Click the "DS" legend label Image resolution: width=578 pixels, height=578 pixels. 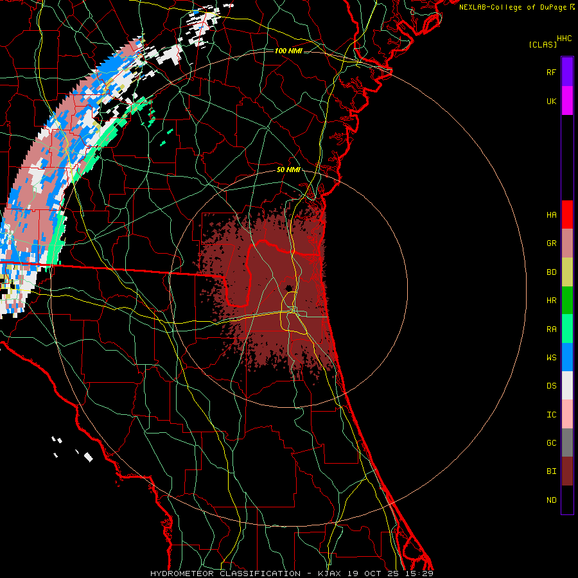(x=551, y=386)
